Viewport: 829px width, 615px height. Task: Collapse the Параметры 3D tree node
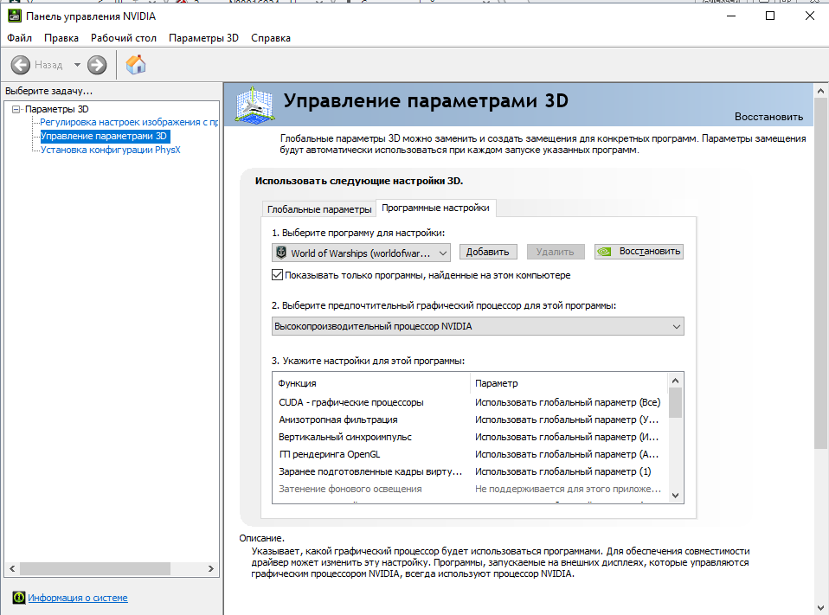[x=16, y=109]
